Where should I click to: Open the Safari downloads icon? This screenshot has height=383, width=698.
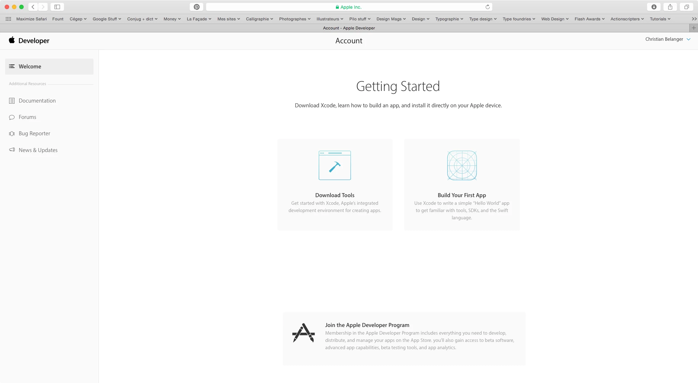click(x=654, y=7)
